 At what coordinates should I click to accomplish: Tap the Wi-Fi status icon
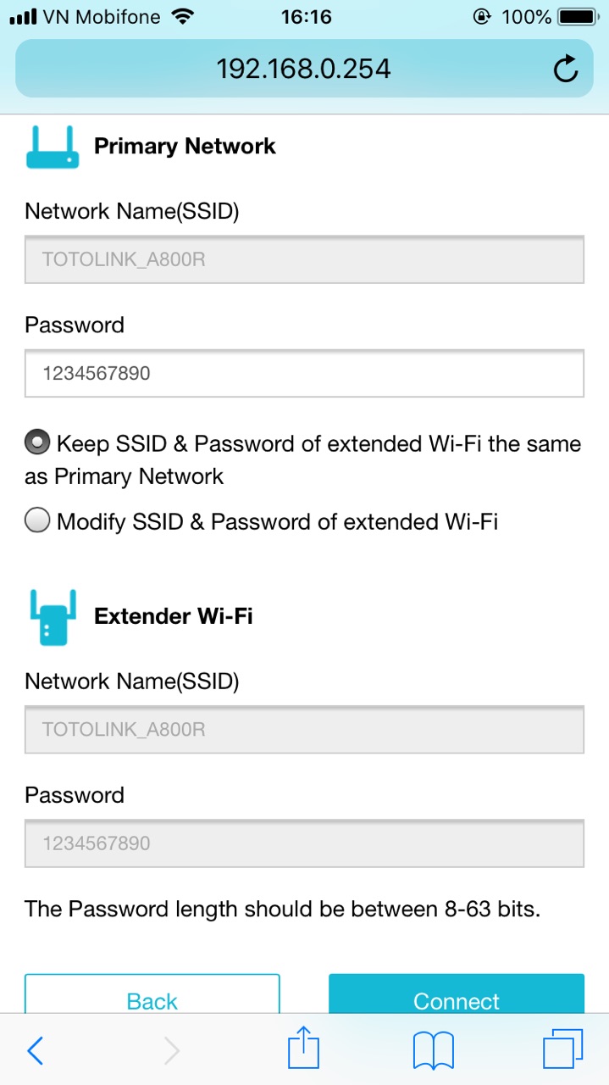point(180,16)
